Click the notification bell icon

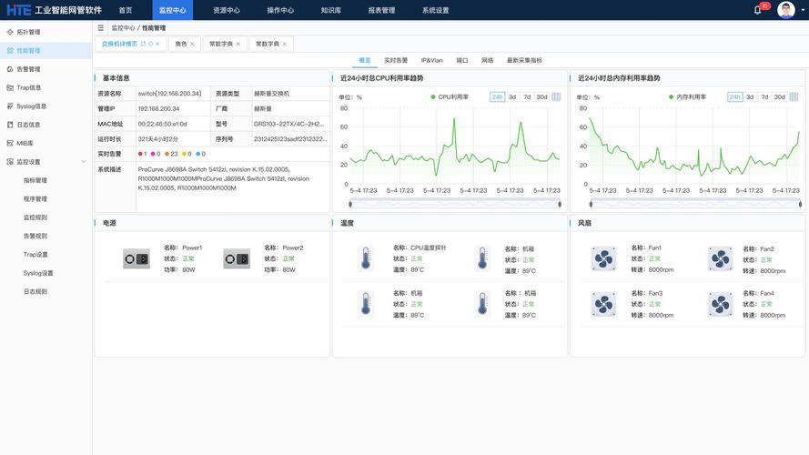point(757,10)
